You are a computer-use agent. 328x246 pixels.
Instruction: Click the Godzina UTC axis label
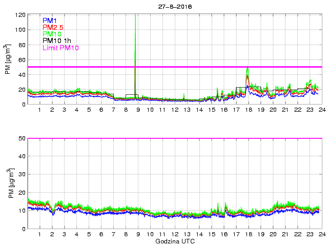[x=174, y=241]
